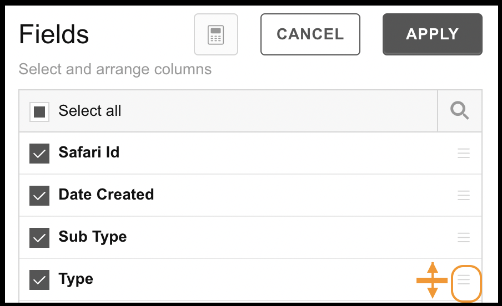Uncheck the Date Created checkbox

39,196
